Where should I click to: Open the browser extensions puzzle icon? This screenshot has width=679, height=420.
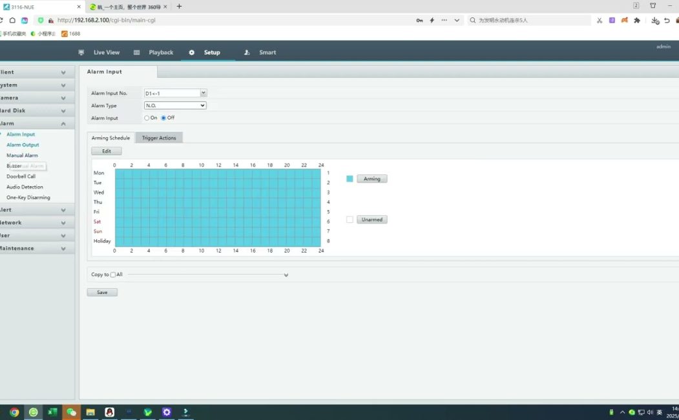(637, 20)
